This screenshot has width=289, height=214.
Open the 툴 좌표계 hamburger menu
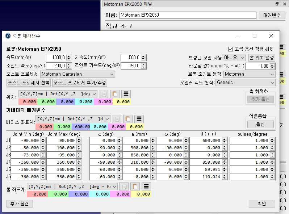click(146, 186)
